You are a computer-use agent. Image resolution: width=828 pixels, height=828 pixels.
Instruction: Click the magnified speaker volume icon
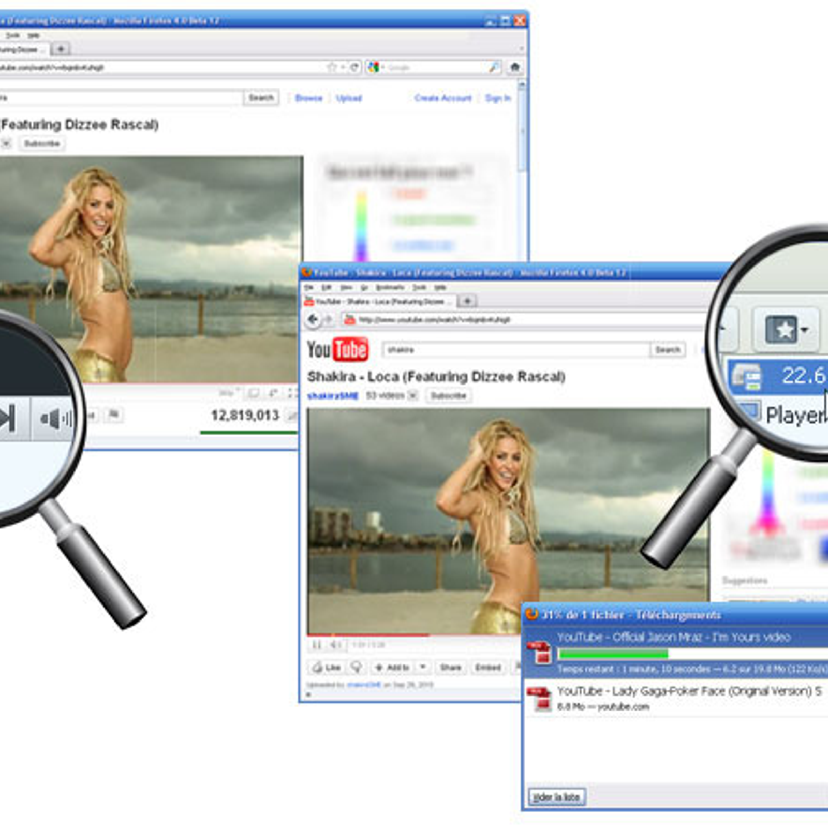coord(56,419)
